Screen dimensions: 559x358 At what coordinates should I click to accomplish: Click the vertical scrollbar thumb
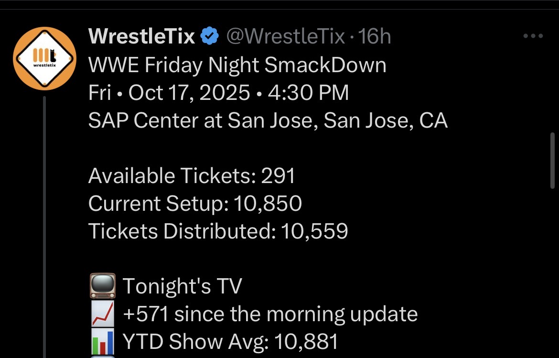pos(553,162)
